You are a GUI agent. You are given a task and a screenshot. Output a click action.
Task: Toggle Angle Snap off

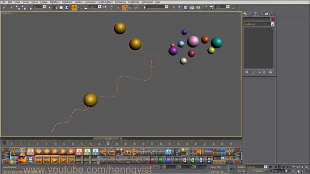click(x=124, y=8)
